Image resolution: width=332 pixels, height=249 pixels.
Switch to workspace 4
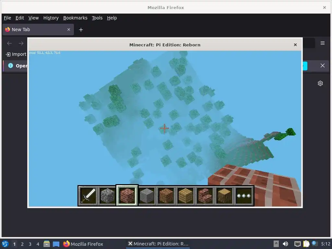[x=38, y=244]
